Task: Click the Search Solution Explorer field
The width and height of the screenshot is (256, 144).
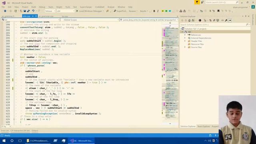Action: [215, 24]
